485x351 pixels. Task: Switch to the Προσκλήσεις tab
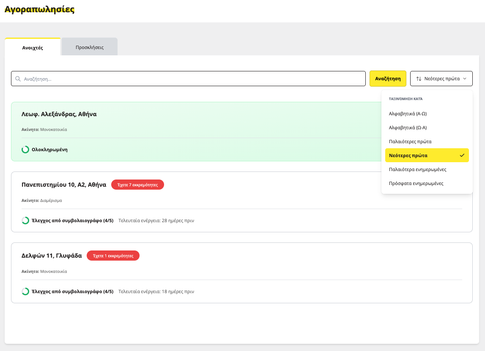90,47
